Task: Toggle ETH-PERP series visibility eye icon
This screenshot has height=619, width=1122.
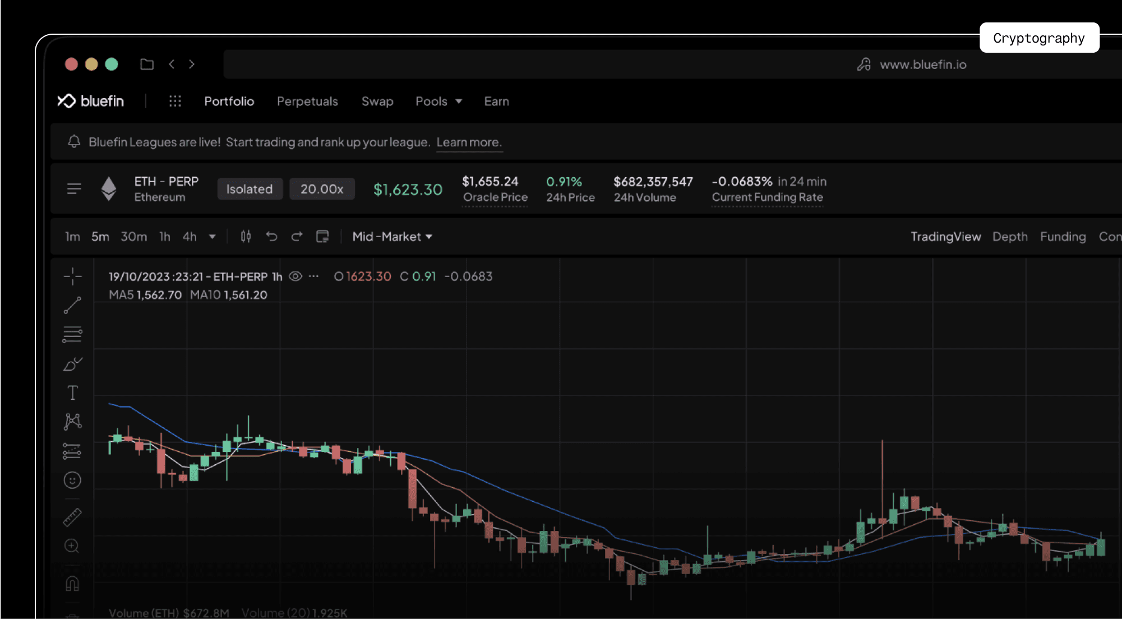Action: 295,276
